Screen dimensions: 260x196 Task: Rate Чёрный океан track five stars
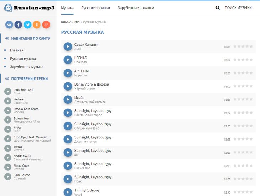point(251,86)
